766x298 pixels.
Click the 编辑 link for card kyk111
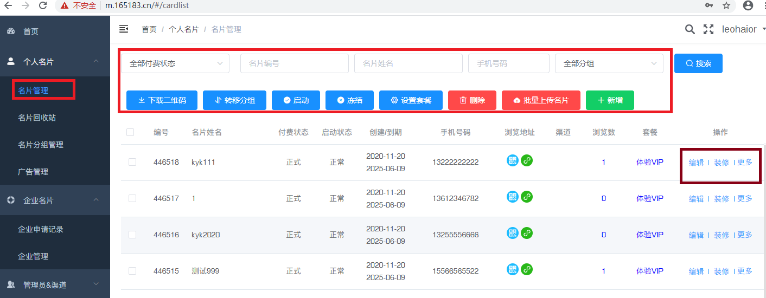pos(696,162)
